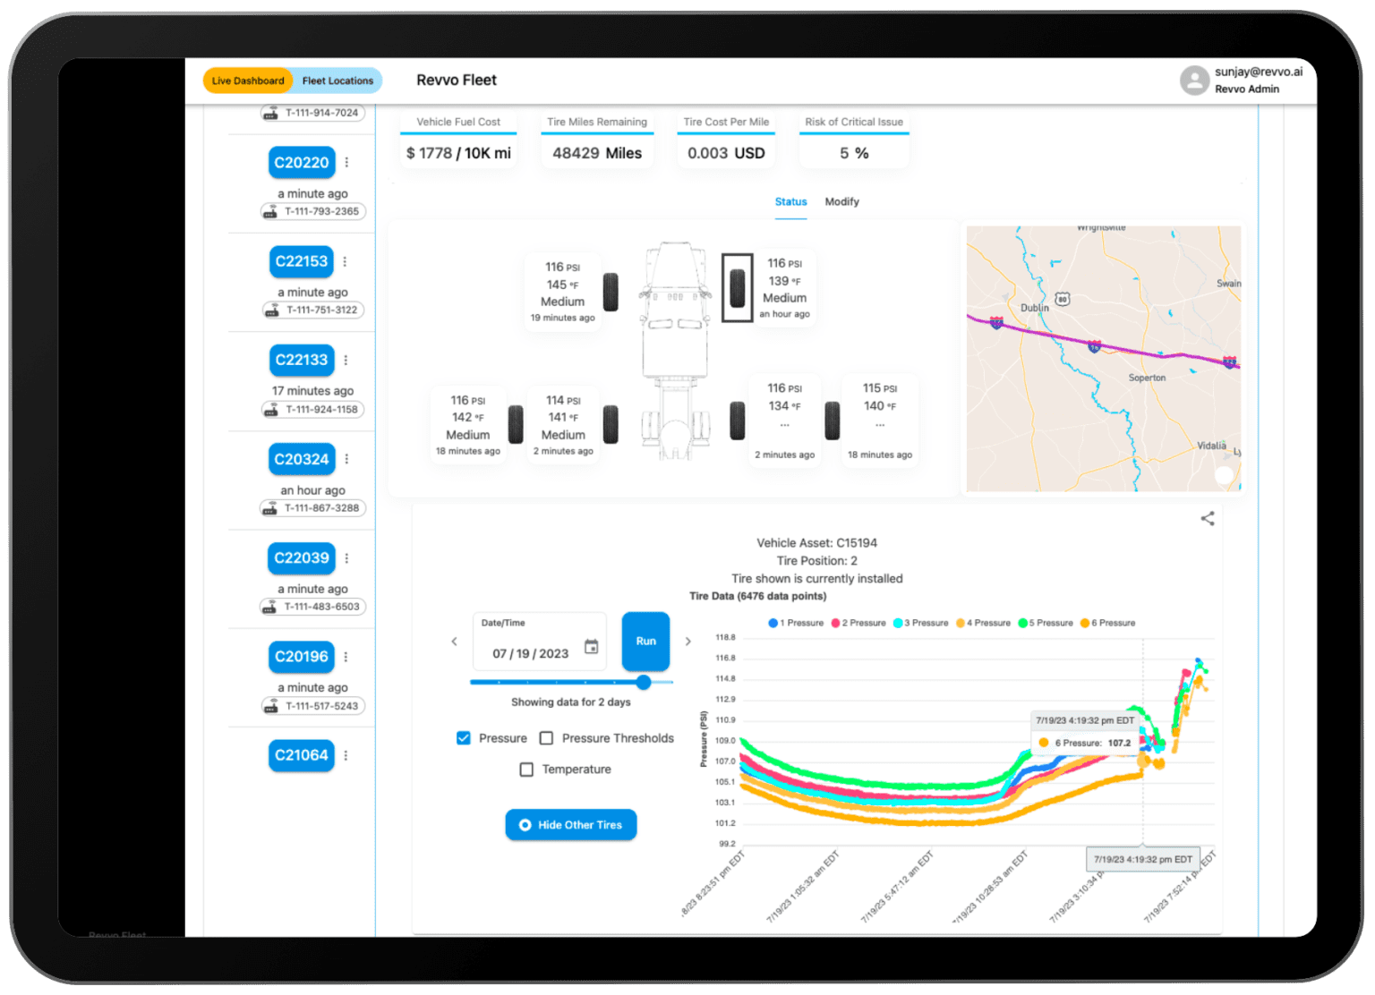Click trailer tag T-111-483-6503

[313, 607]
